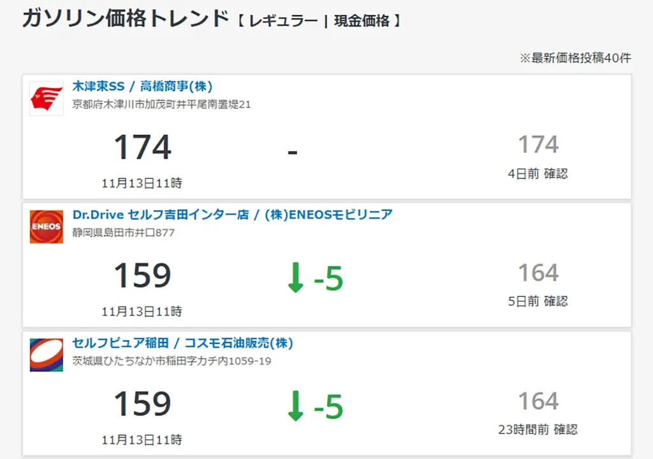
Task: Click the 174 current price for 木津東SS
Action: pos(142,147)
